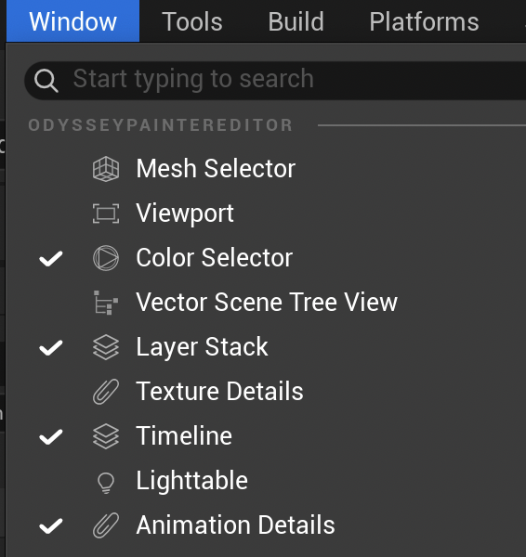Screen dimensions: 526x557
Task: Collapse the open Window menu
Action: point(72,21)
